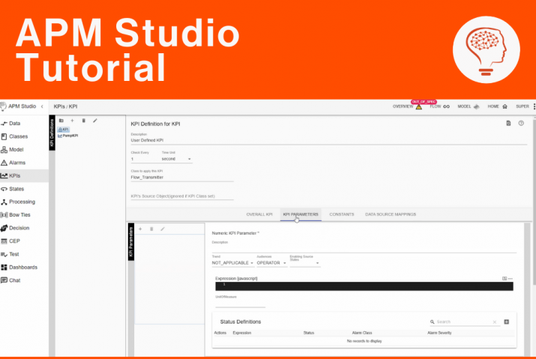Open the three-dot menu beside SUPER
This screenshot has height=359, width=536.
tap(534, 106)
